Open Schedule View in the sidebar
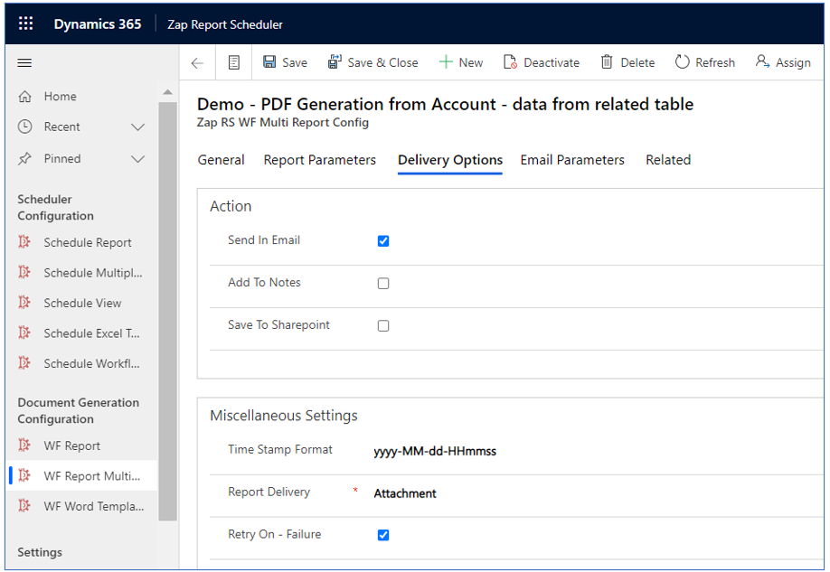Image resolution: width=830 pixels, height=572 pixels. point(82,303)
